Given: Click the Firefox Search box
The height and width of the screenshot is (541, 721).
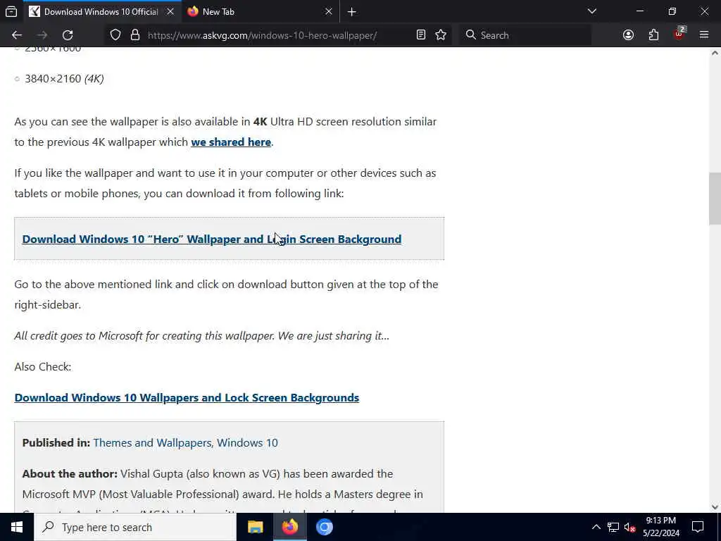Looking at the screenshot, I should tap(525, 35).
